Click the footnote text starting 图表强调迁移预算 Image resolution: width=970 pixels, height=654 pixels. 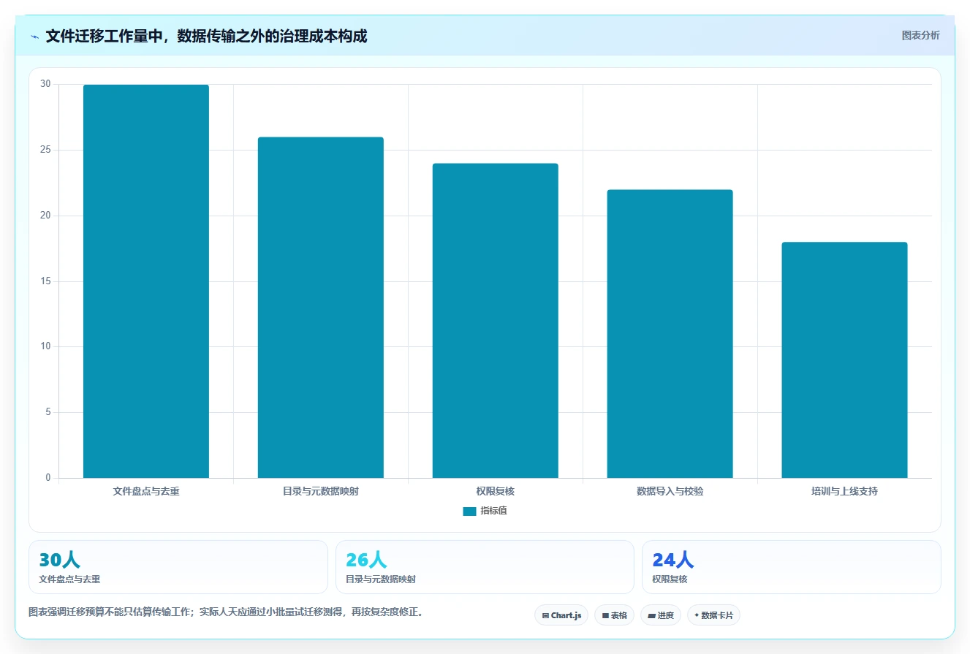pyautogui.click(x=226, y=612)
